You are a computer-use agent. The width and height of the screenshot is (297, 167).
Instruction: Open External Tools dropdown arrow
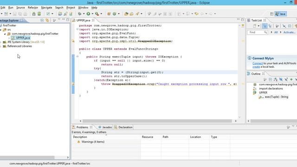pyautogui.click(x=101, y=13)
